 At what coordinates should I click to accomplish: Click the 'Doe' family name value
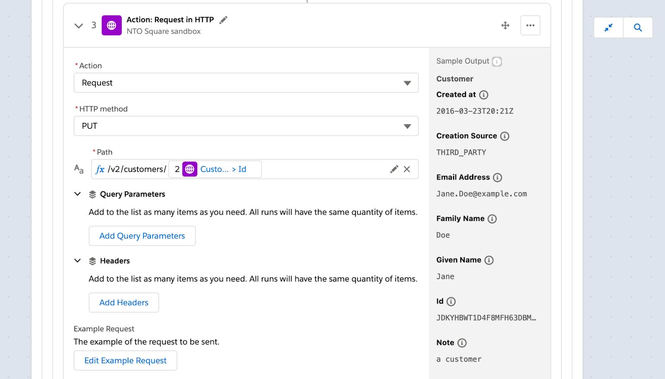click(x=443, y=235)
